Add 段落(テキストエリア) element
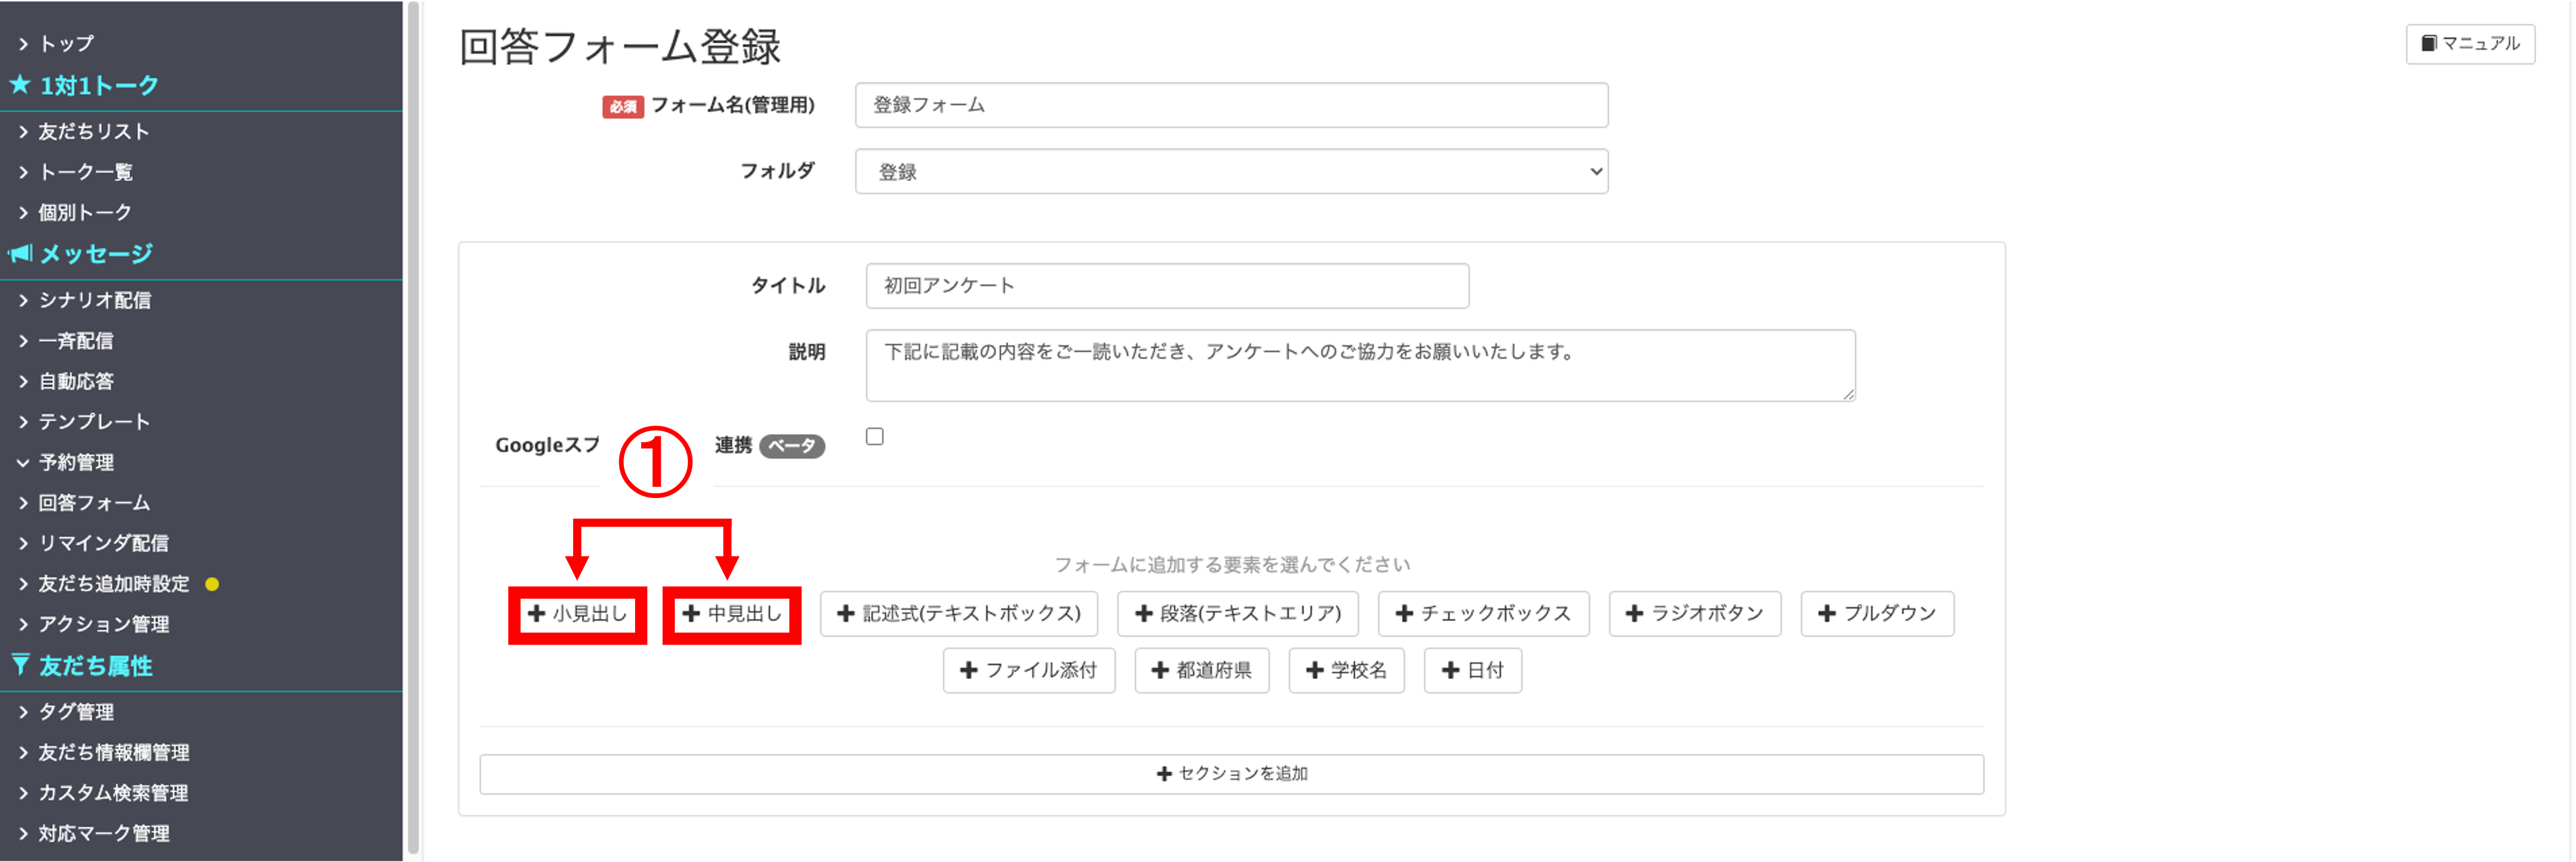The width and height of the screenshot is (2576, 862). pyautogui.click(x=1238, y=613)
